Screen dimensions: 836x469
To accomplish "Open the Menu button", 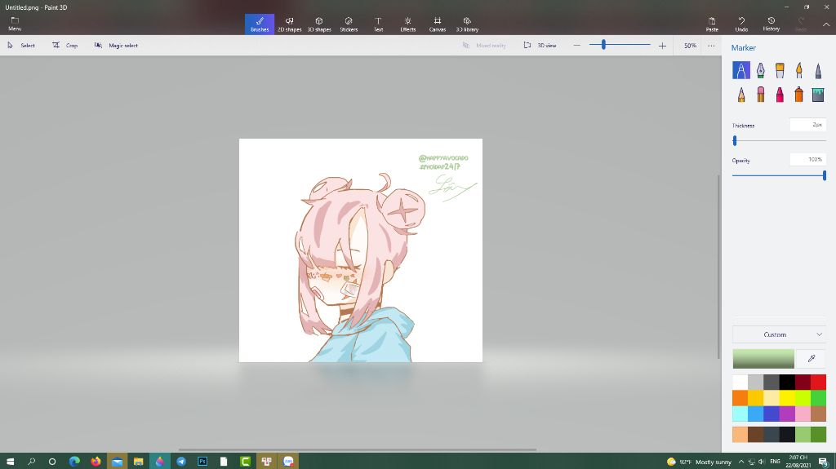I will tap(15, 24).
